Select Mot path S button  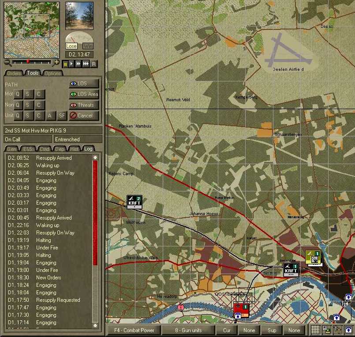click(x=28, y=94)
